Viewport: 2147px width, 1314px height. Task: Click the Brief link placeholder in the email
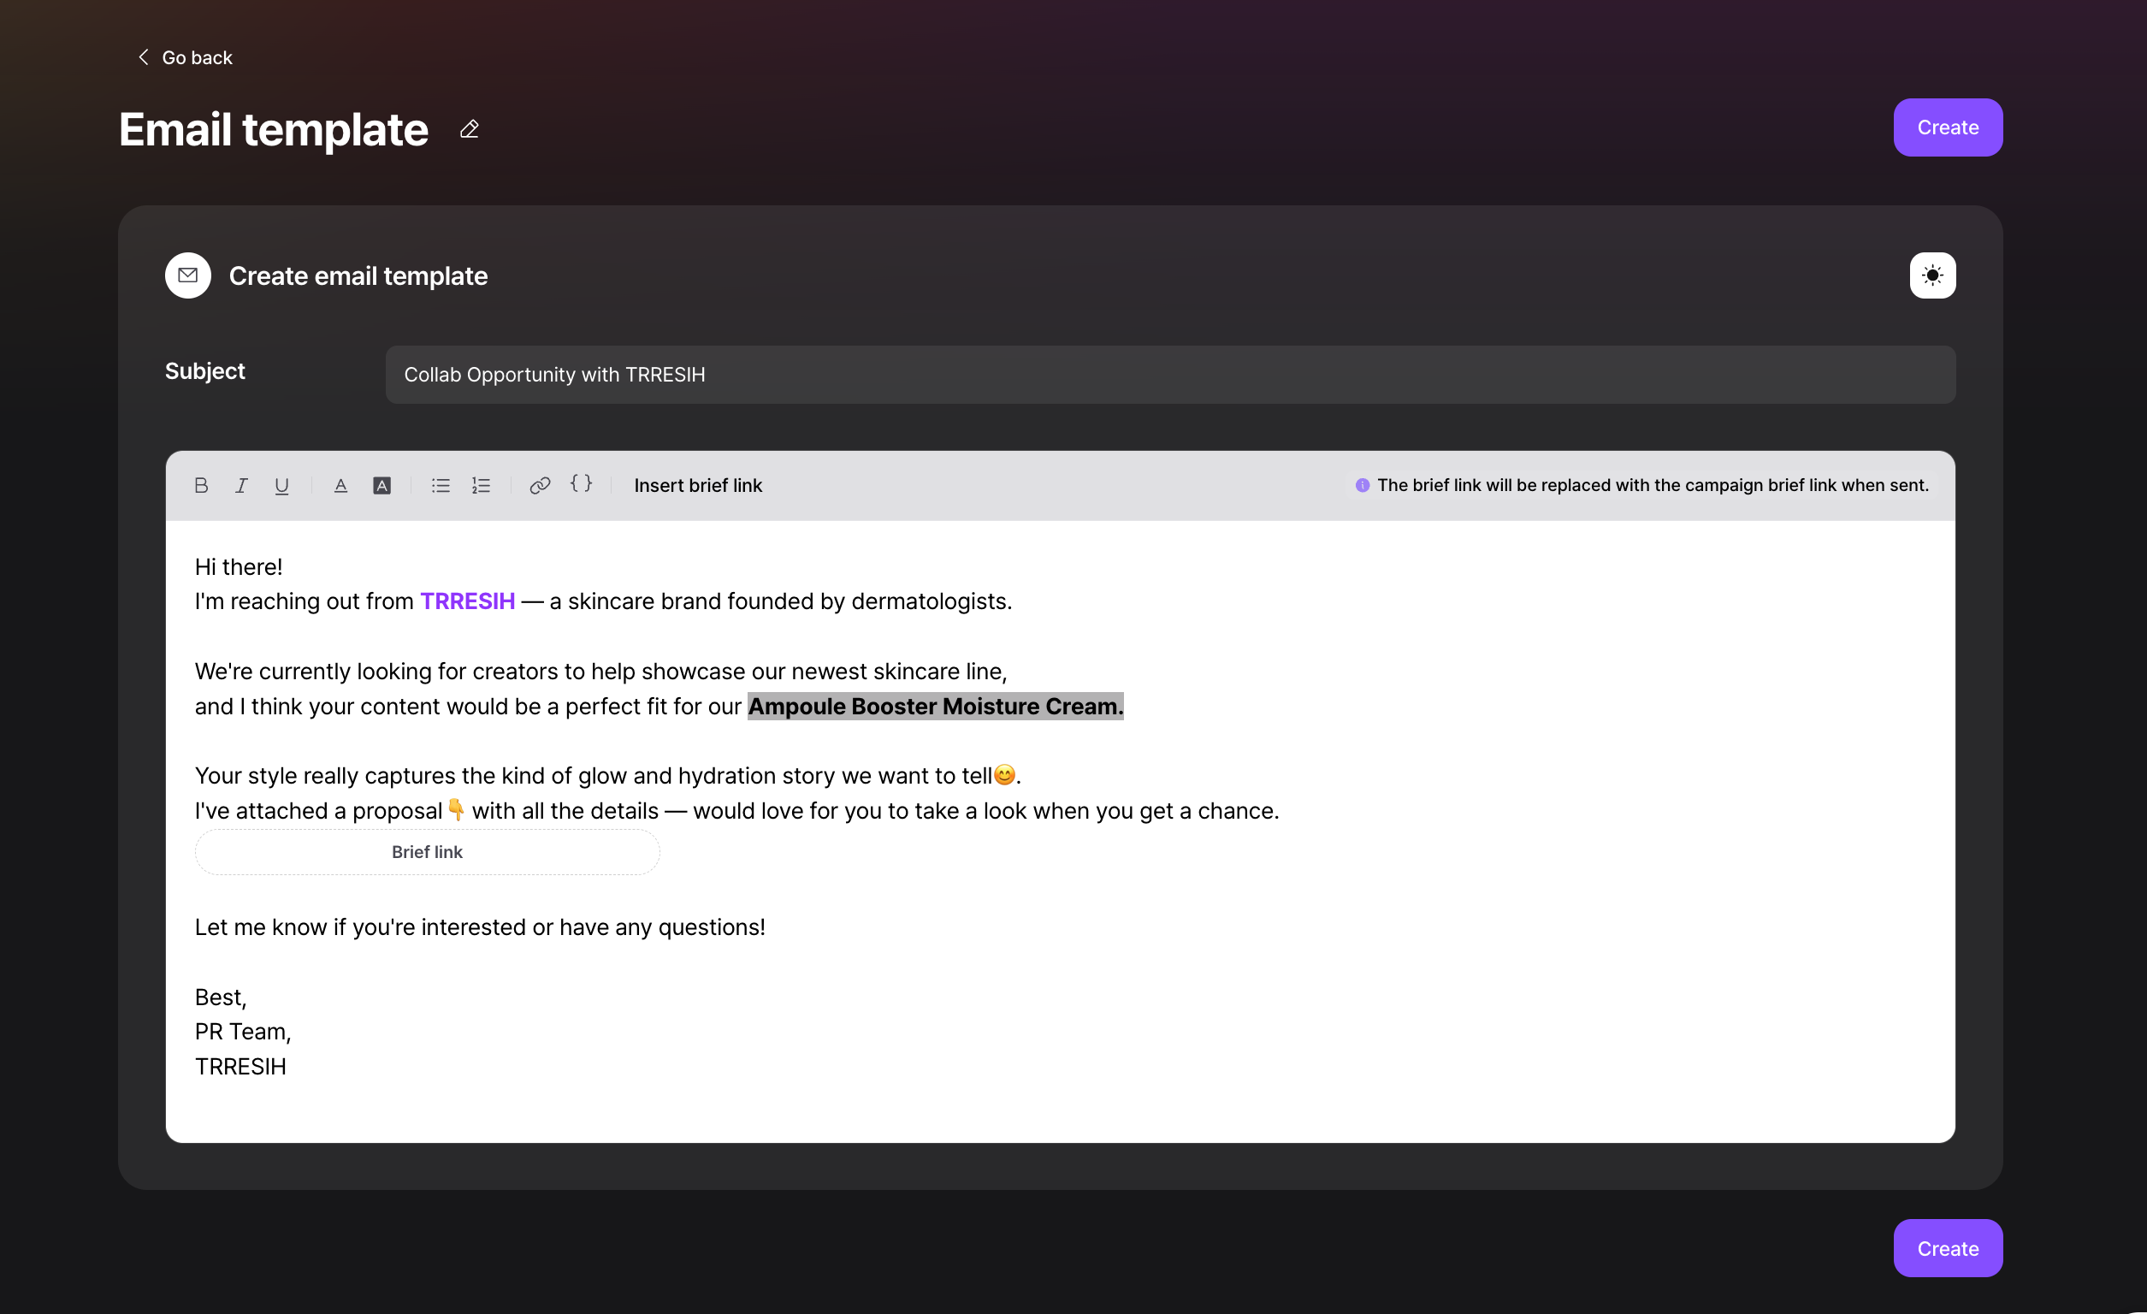pyautogui.click(x=427, y=852)
